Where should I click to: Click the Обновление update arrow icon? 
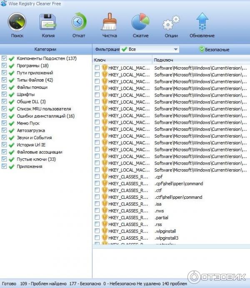202,22
